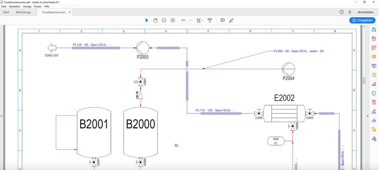Click the Freigeben share button
Viewport: 379px width, 170px height.
click(362, 20)
